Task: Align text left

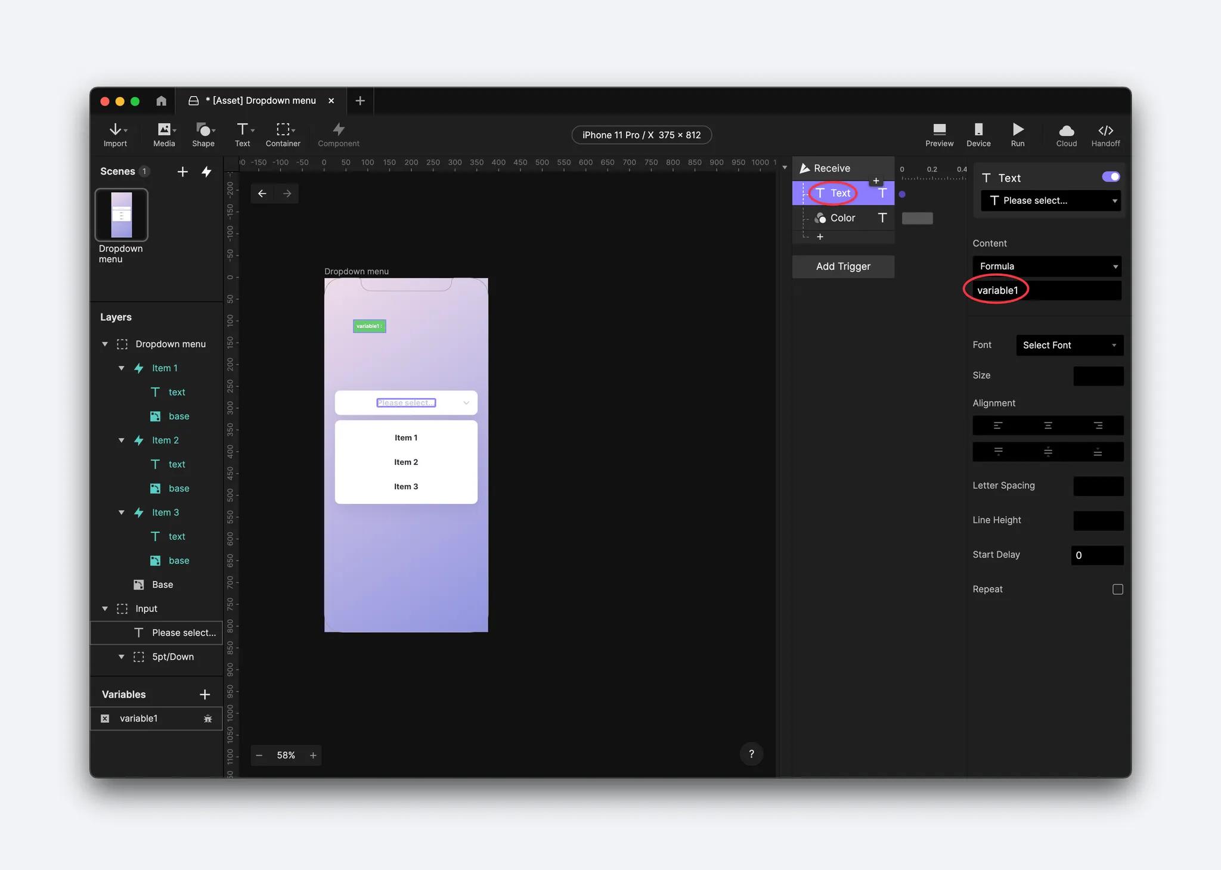Action: click(998, 425)
